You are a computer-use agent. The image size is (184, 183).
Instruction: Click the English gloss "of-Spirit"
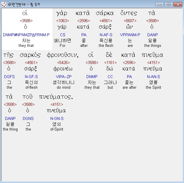tap(57, 129)
